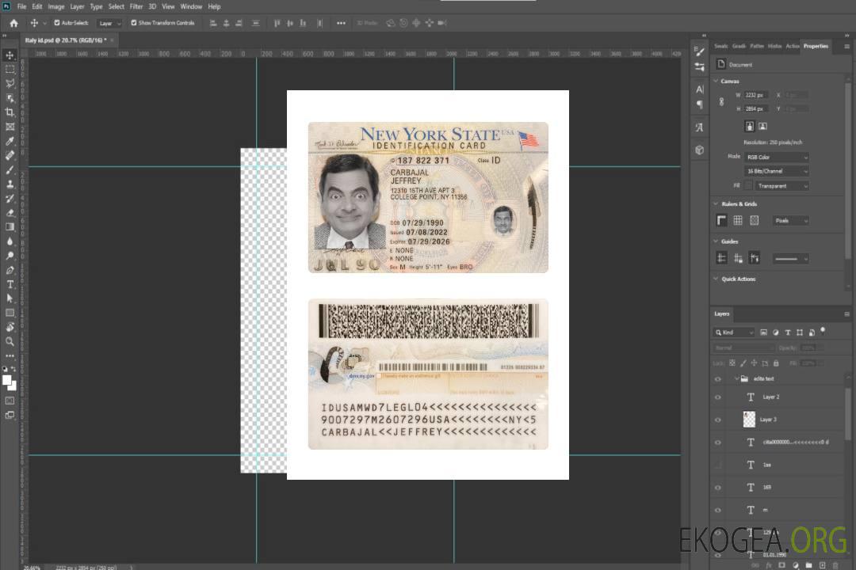Click the canvas width W input field
856x570 pixels.
[x=757, y=95]
